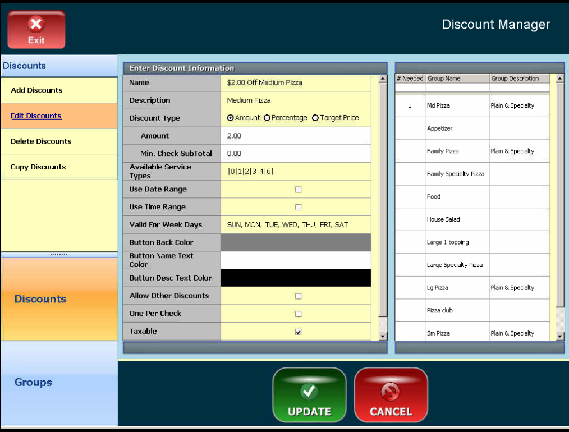Pick the gray Button Back Color swatch

(x=295, y=242)
